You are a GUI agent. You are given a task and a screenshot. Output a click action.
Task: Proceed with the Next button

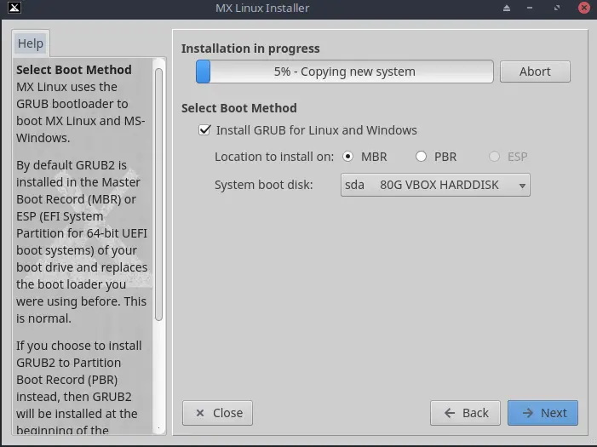pyautogui.click(x=542, y=413)
